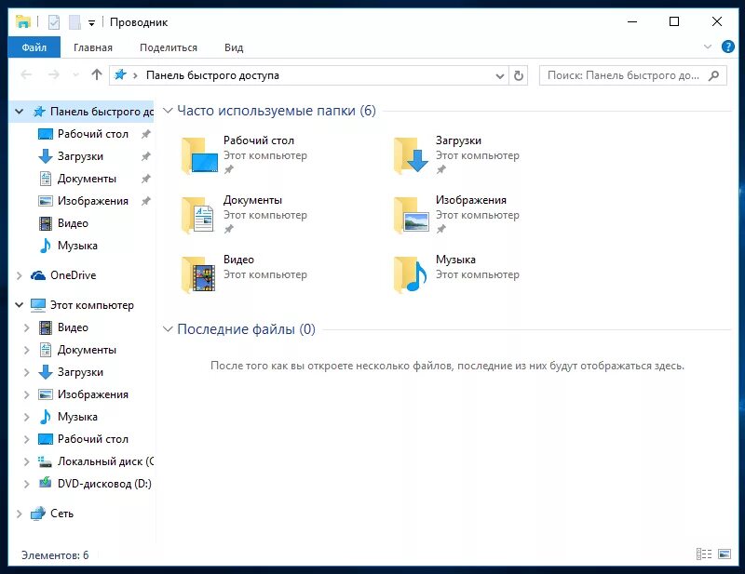The height and width of the screenshot is (574, 745).
Task: Switch to details view via status bar icon
Action: click(x=704, y=554)
